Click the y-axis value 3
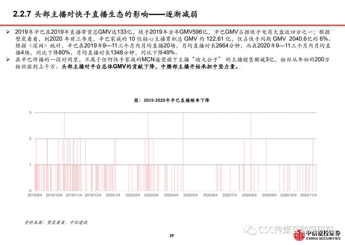Viewport: 345px width, 245px height. 30,113
